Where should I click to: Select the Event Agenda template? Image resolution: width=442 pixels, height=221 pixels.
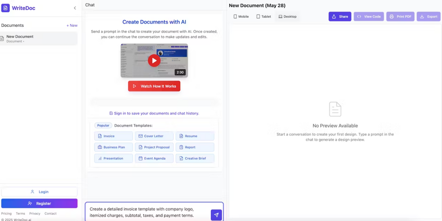154,158
